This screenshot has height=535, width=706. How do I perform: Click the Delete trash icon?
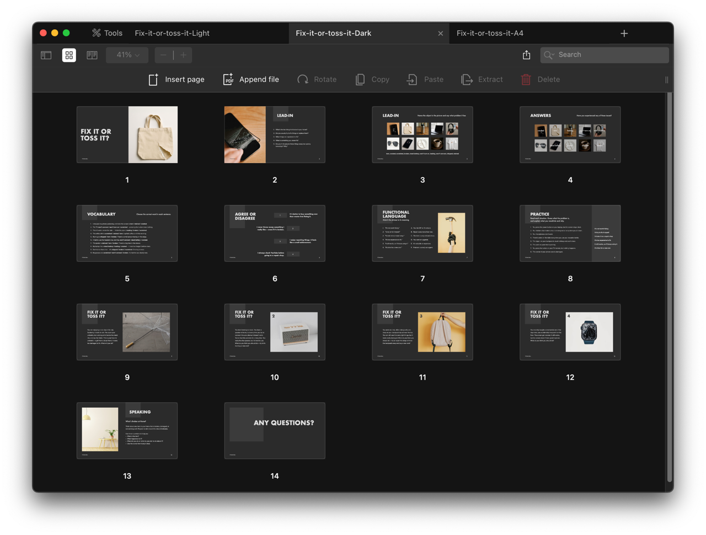[x=526, y=79]
